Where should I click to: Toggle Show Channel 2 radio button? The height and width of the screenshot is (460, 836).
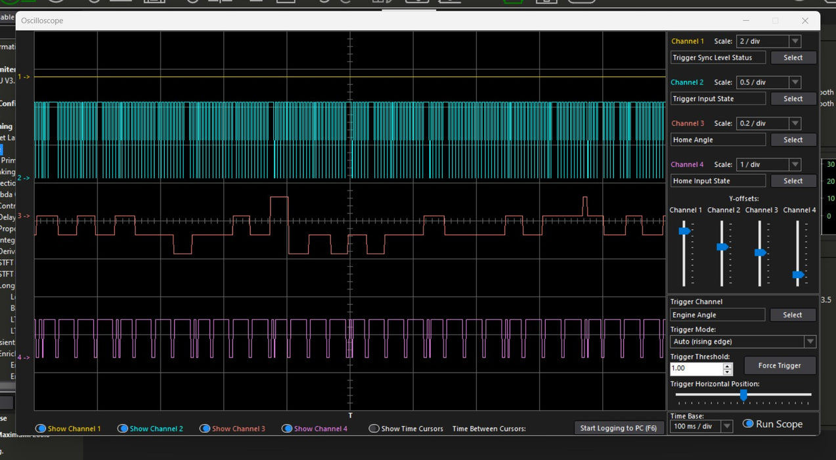click(123, 428)
